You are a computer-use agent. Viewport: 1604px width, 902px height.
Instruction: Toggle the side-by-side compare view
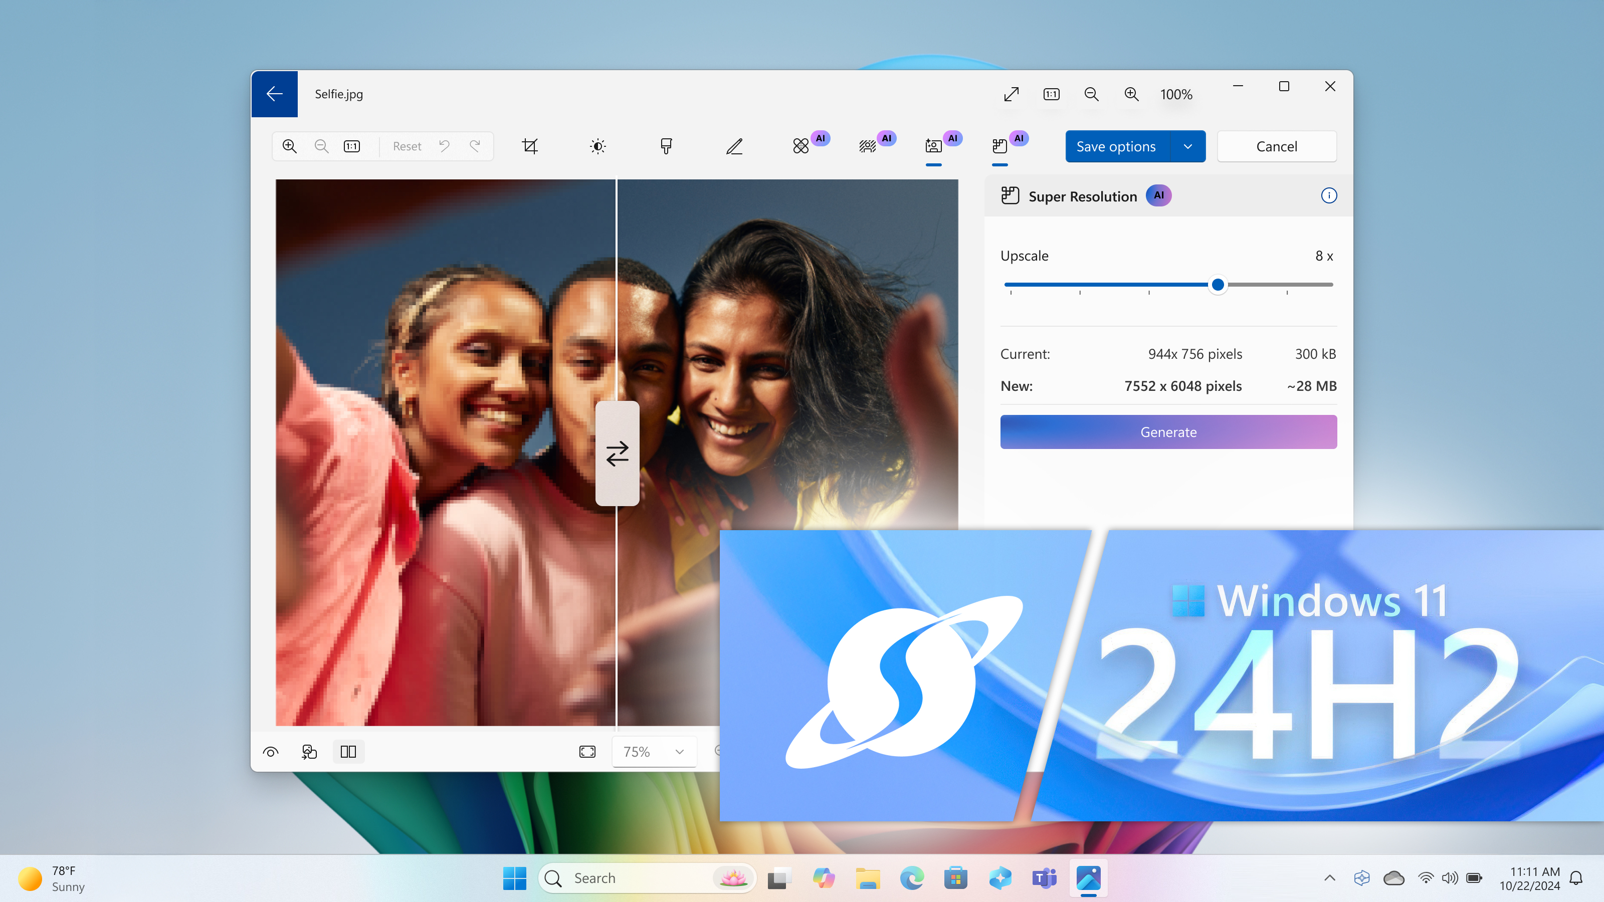[x=349, y=752]
